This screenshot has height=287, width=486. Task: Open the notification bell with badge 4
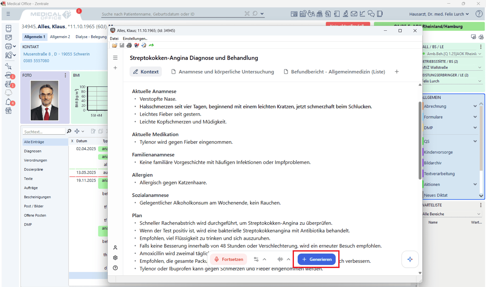9,102
